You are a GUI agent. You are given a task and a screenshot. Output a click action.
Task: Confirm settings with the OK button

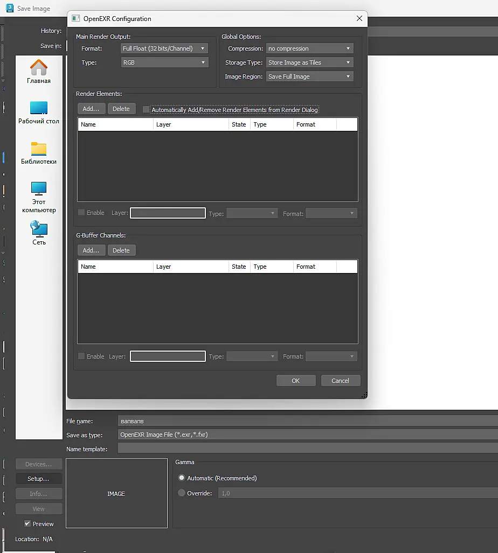click(x=296, y=381)
